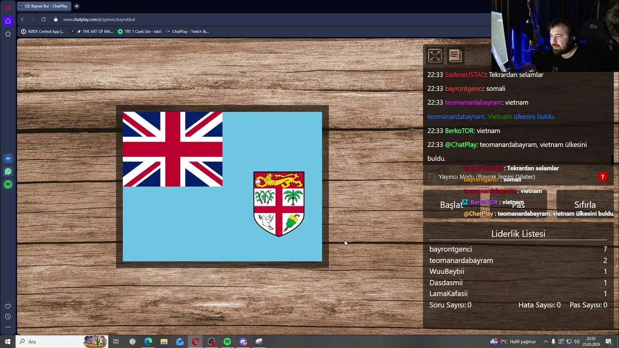Click teomanardabayram in the leaderboard
This screenshot has height=348, width=619.
(x=461, y=261)
